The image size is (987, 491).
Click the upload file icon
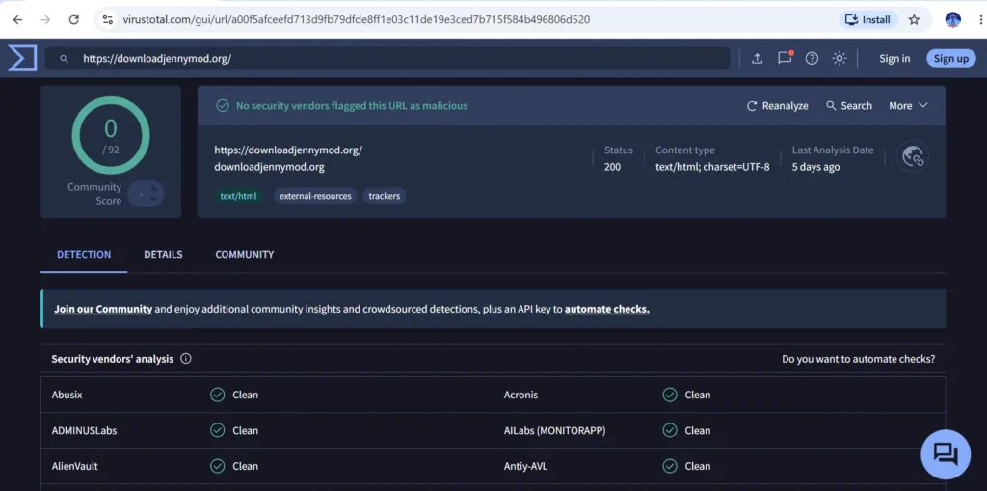tap(758, 59)
